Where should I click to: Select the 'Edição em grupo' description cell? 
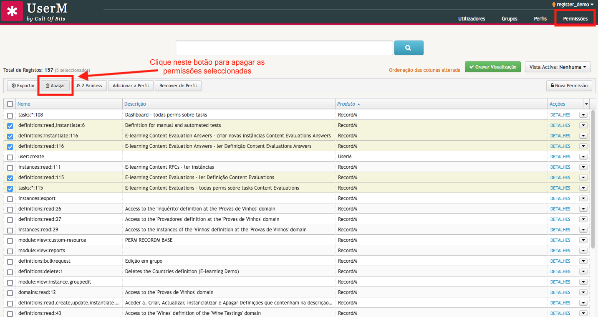pos(230,261)
